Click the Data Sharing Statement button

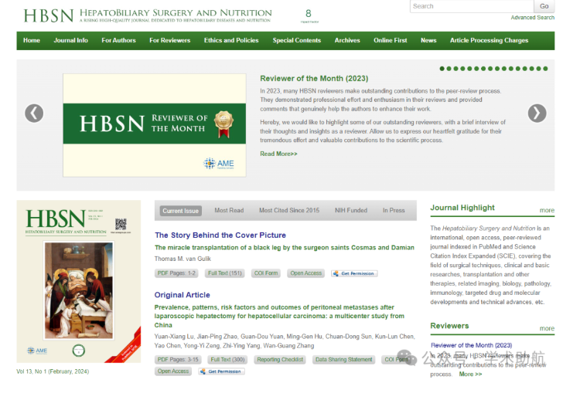pos(343,359)
